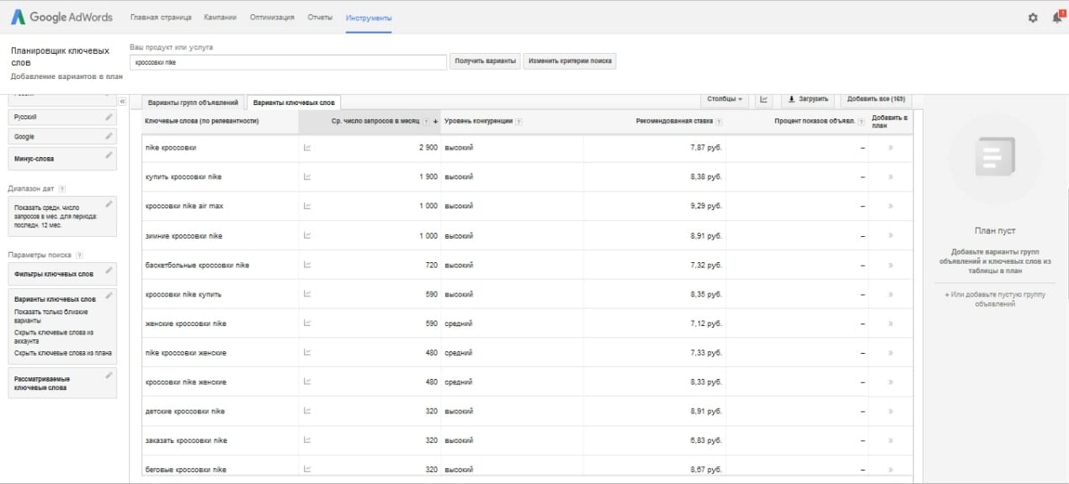Image resolution: width=1069 pixels, height=484 pixels.
Task: Sort by Рекомендованная ставка column
Action: tap(674, 121)
